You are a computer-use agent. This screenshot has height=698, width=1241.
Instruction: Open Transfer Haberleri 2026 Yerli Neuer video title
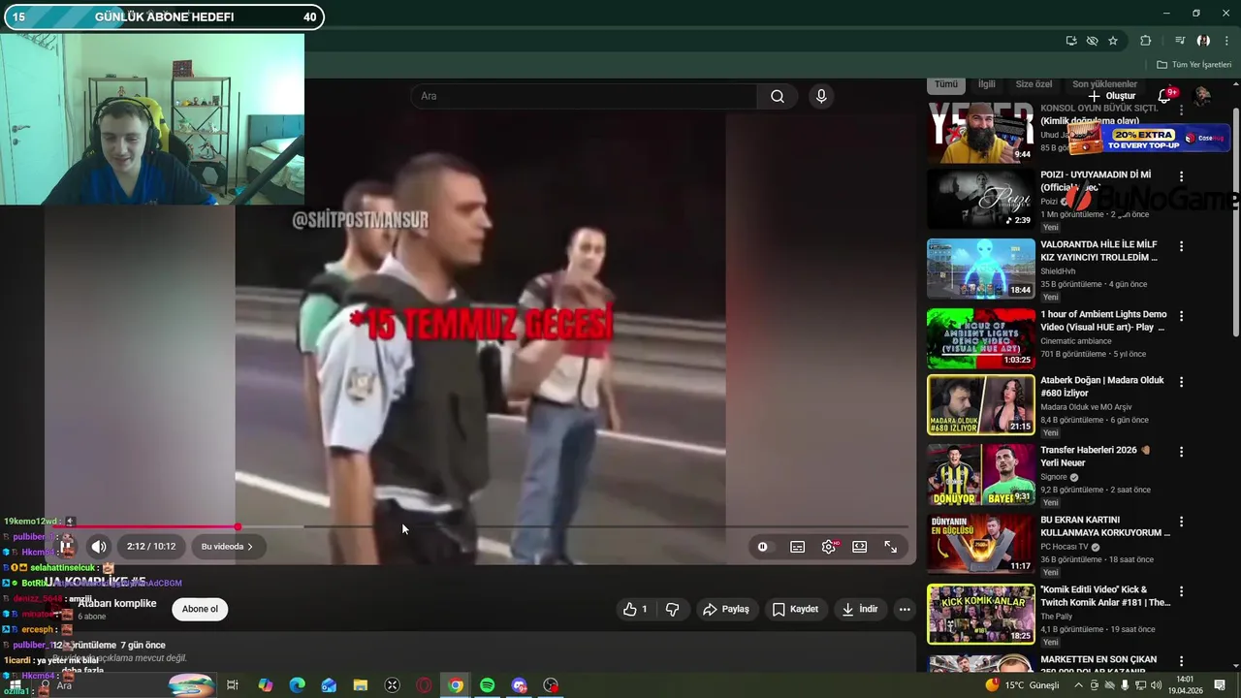1095,457
